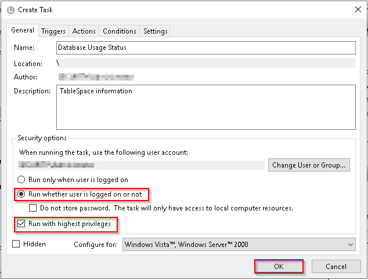Click into the Name text field
The image size is (368, 280).
click(x=205, y=48)
